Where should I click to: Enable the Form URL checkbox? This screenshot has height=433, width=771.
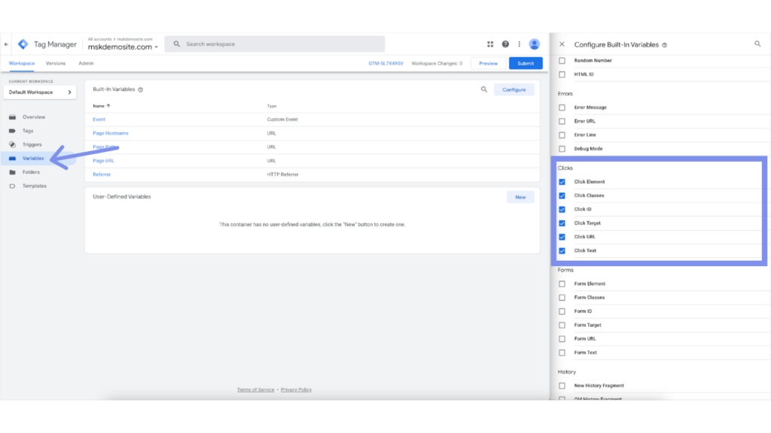tap(562, 339)
